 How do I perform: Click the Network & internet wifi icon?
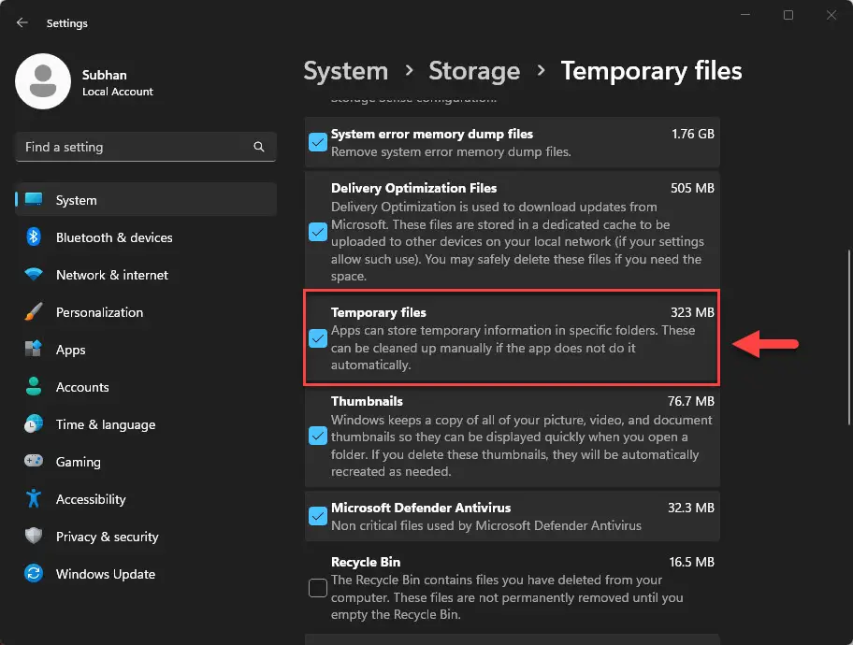click(34, 275)
